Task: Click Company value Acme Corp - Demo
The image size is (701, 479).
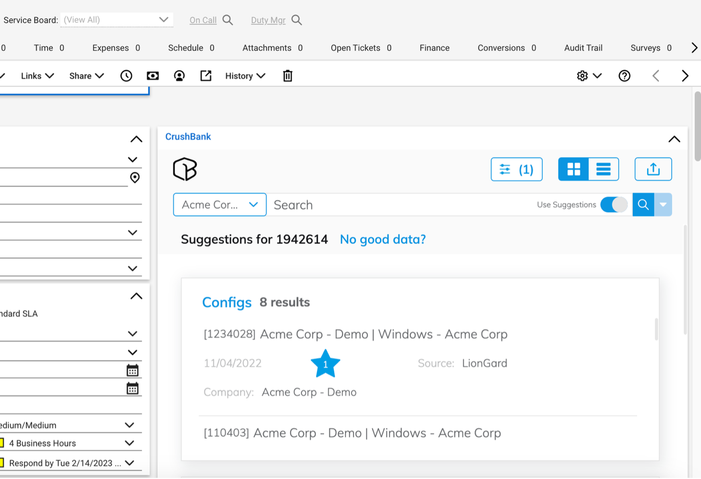Action: (x=309, y=392)
